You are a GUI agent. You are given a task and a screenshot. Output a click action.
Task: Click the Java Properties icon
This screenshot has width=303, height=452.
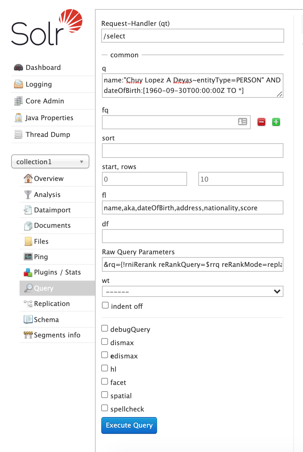[18, 118]
